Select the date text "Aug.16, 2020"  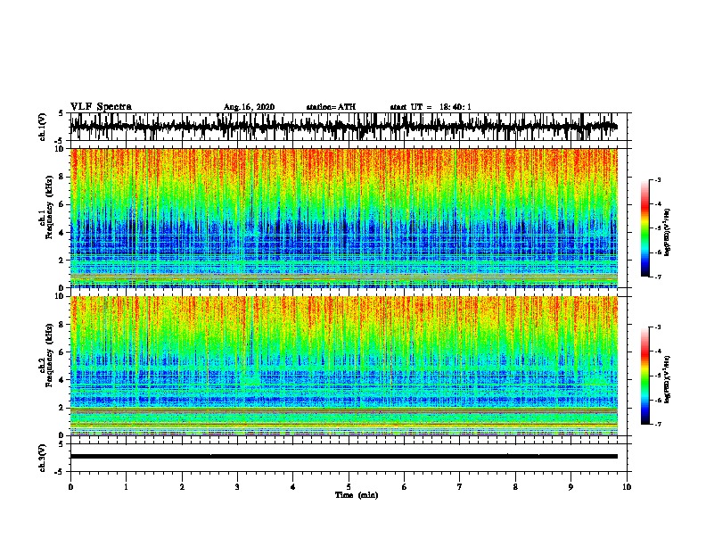249,107
